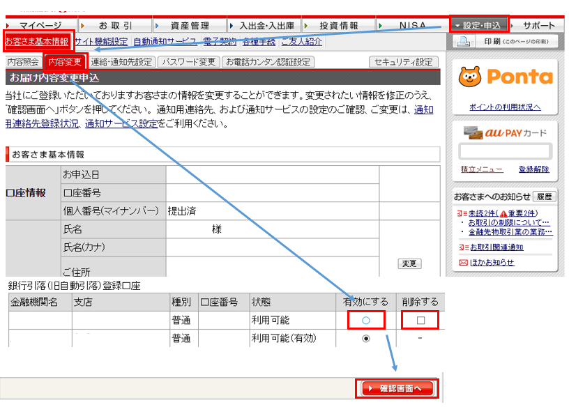
Task: Click the 利用可能(有効) status cell
Action: coord(292,339)
